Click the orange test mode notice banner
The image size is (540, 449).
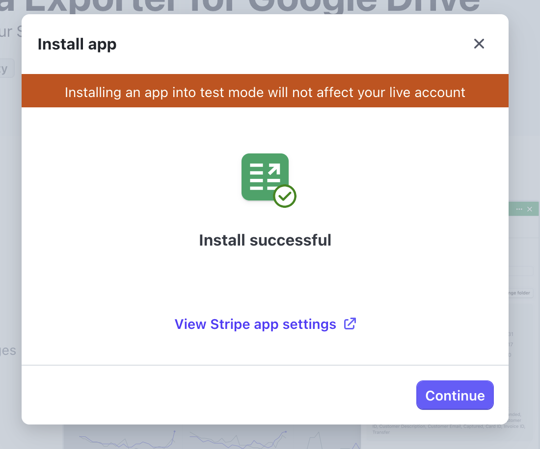265,91
